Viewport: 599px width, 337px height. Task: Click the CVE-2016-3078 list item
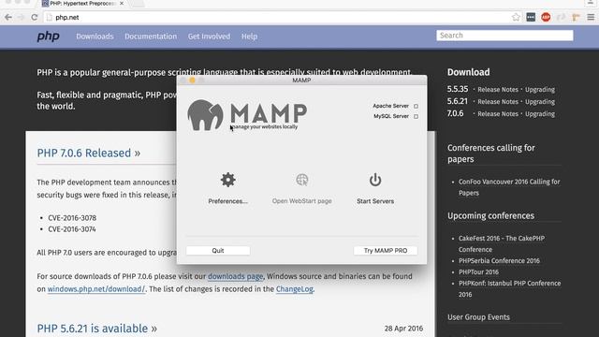click(x=72, y=218)
